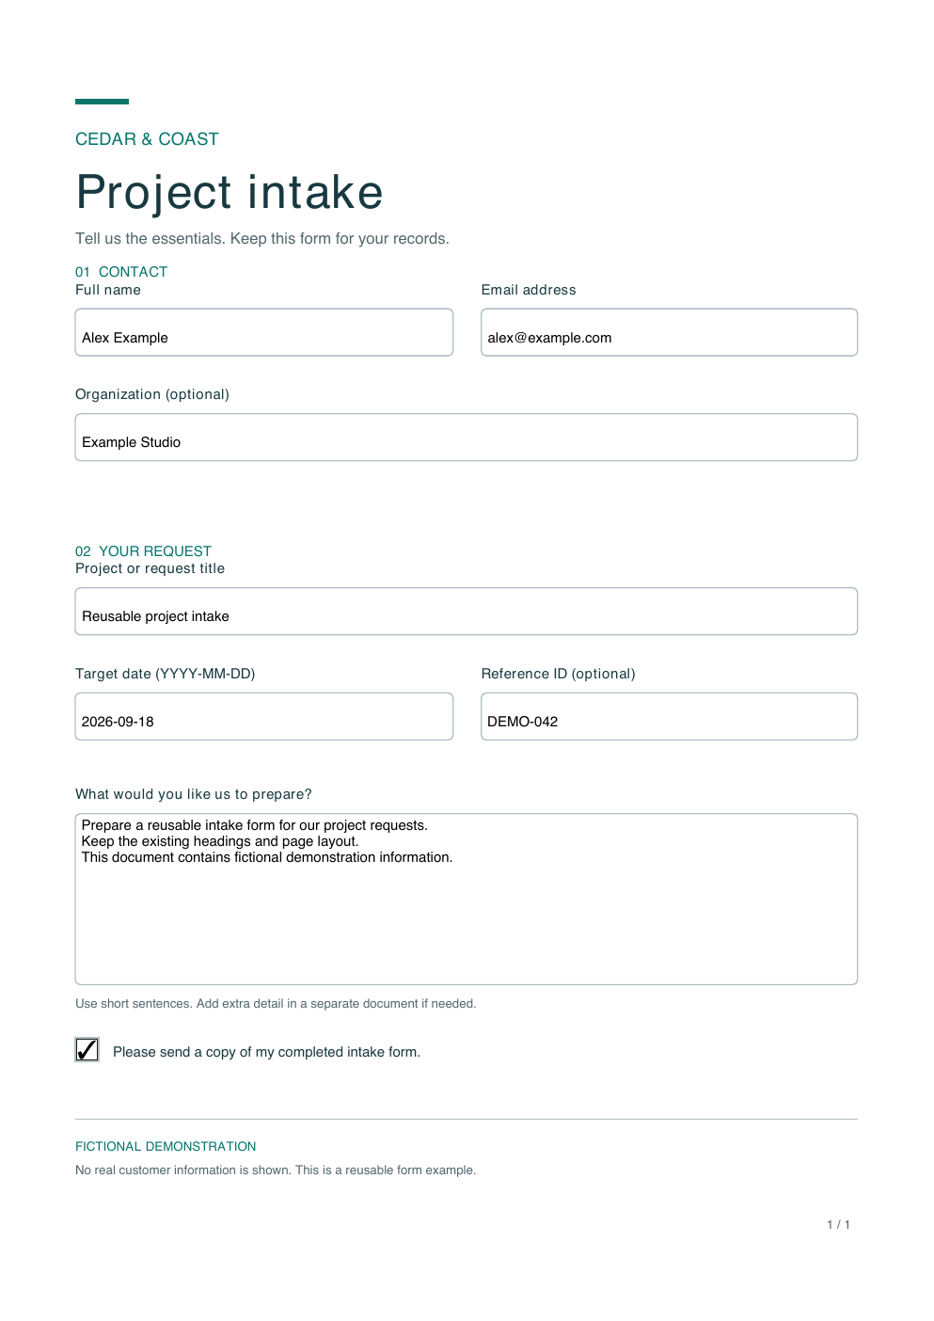The height and width of the screenshot is (1321, 934).
Task: Focus the Organization field showing Example Studio
Action: coord(467,438)
